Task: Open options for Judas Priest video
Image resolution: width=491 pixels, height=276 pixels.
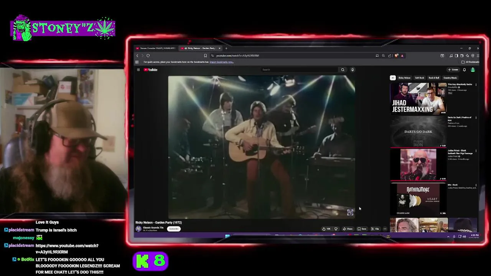Action: tap(476, 151)
